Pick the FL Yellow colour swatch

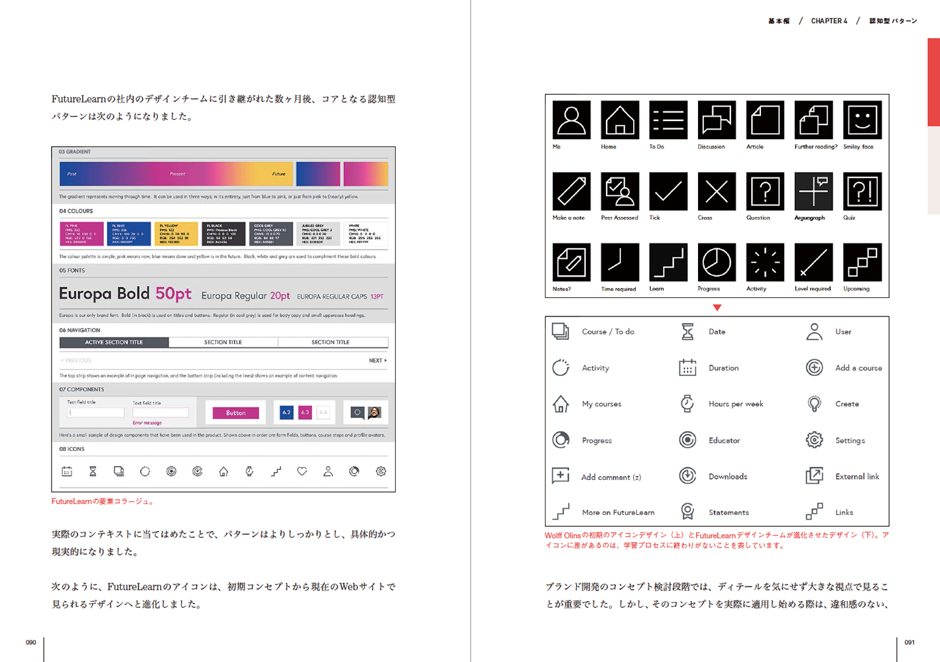pos(176,234)
